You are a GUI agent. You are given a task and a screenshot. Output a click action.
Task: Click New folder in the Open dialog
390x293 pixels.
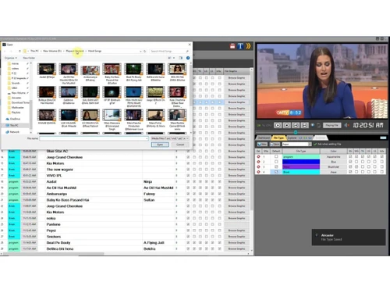29,58
